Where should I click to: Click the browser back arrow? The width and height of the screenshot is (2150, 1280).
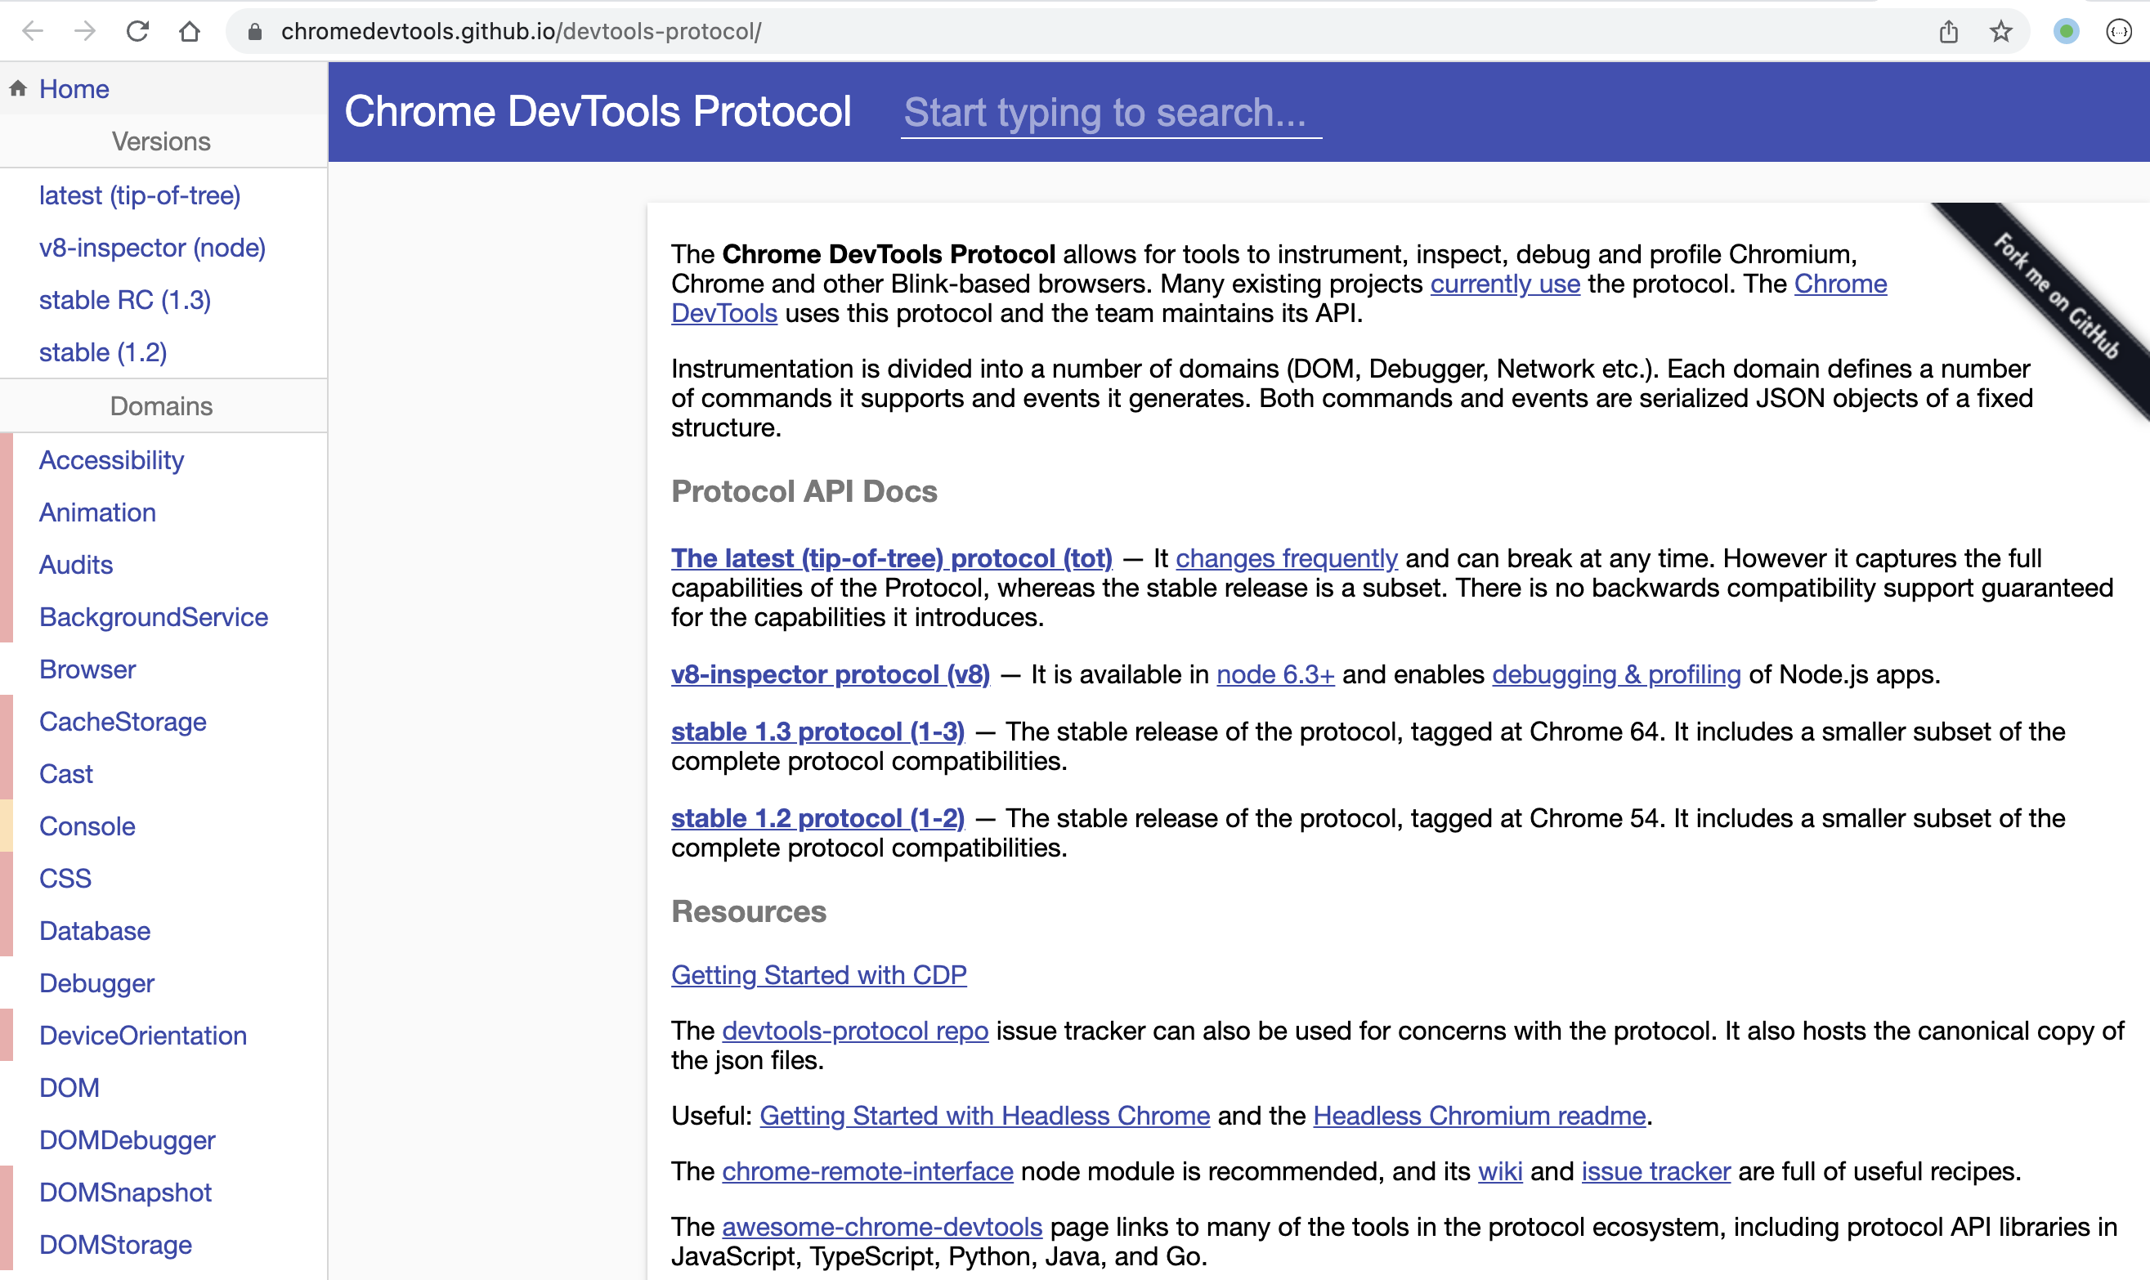point(32,32)
